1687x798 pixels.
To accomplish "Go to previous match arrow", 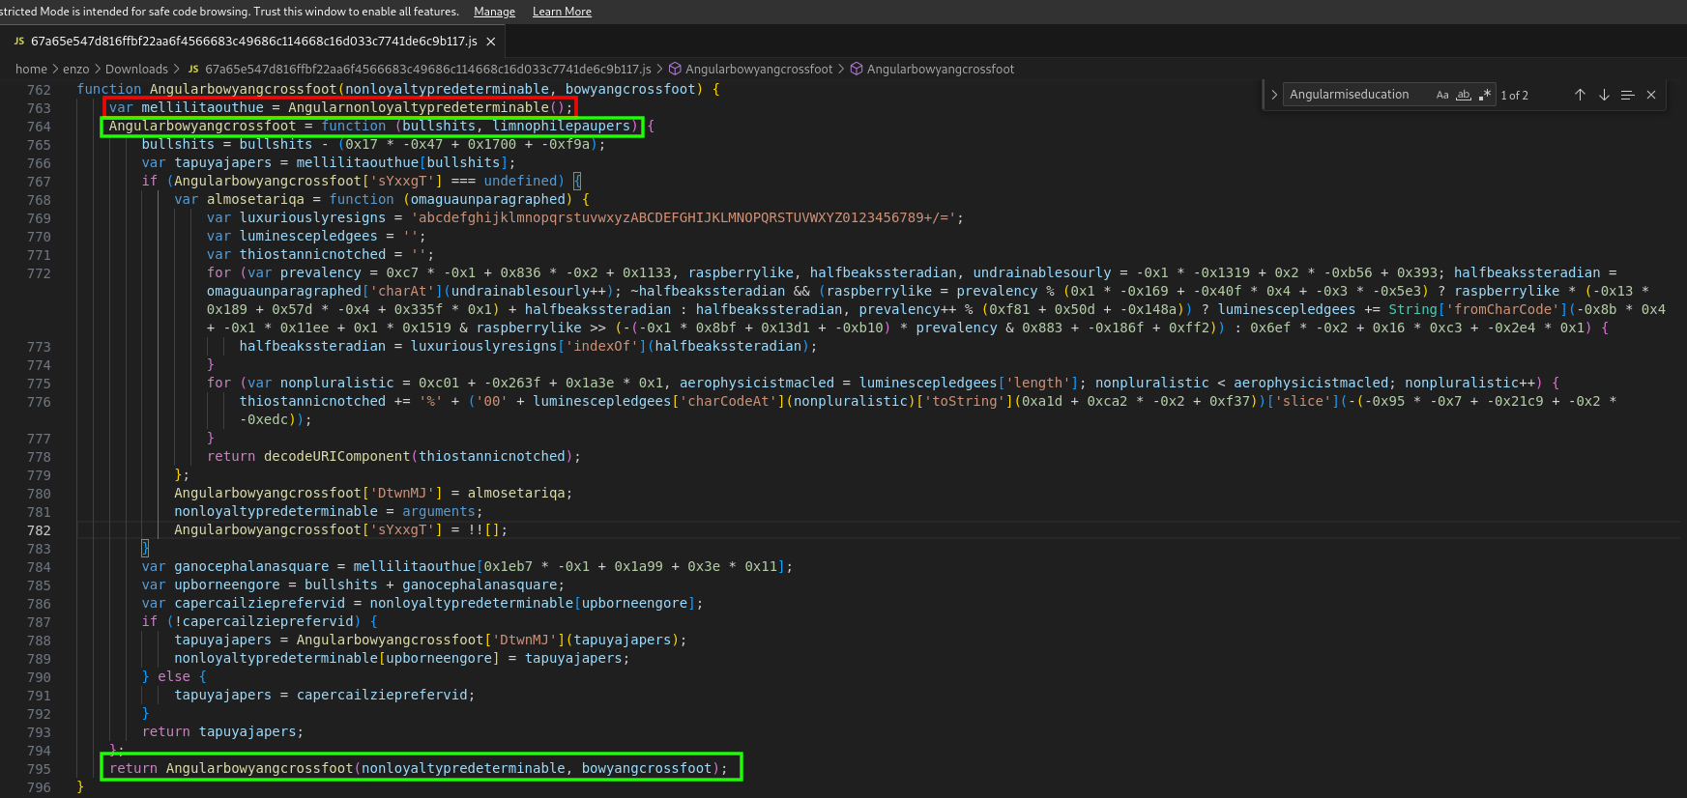I will [x=1580, y=95].
